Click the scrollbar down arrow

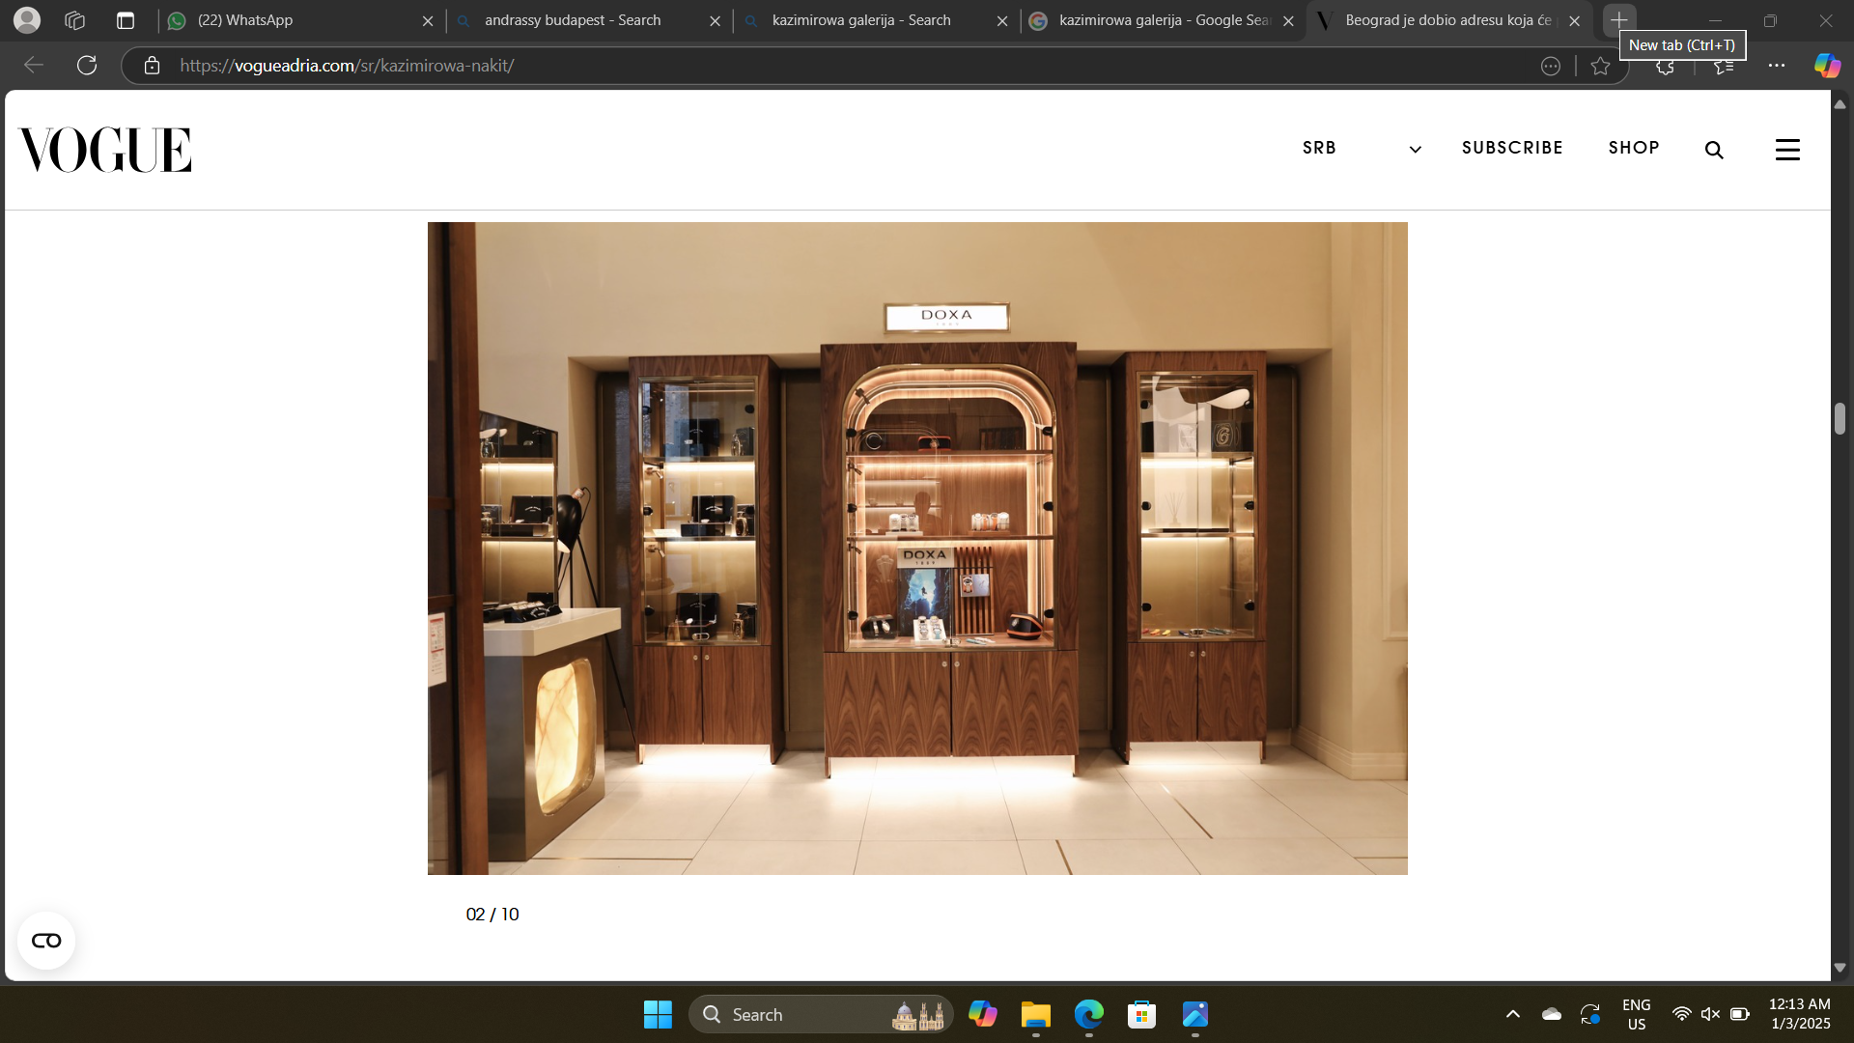1840,968
